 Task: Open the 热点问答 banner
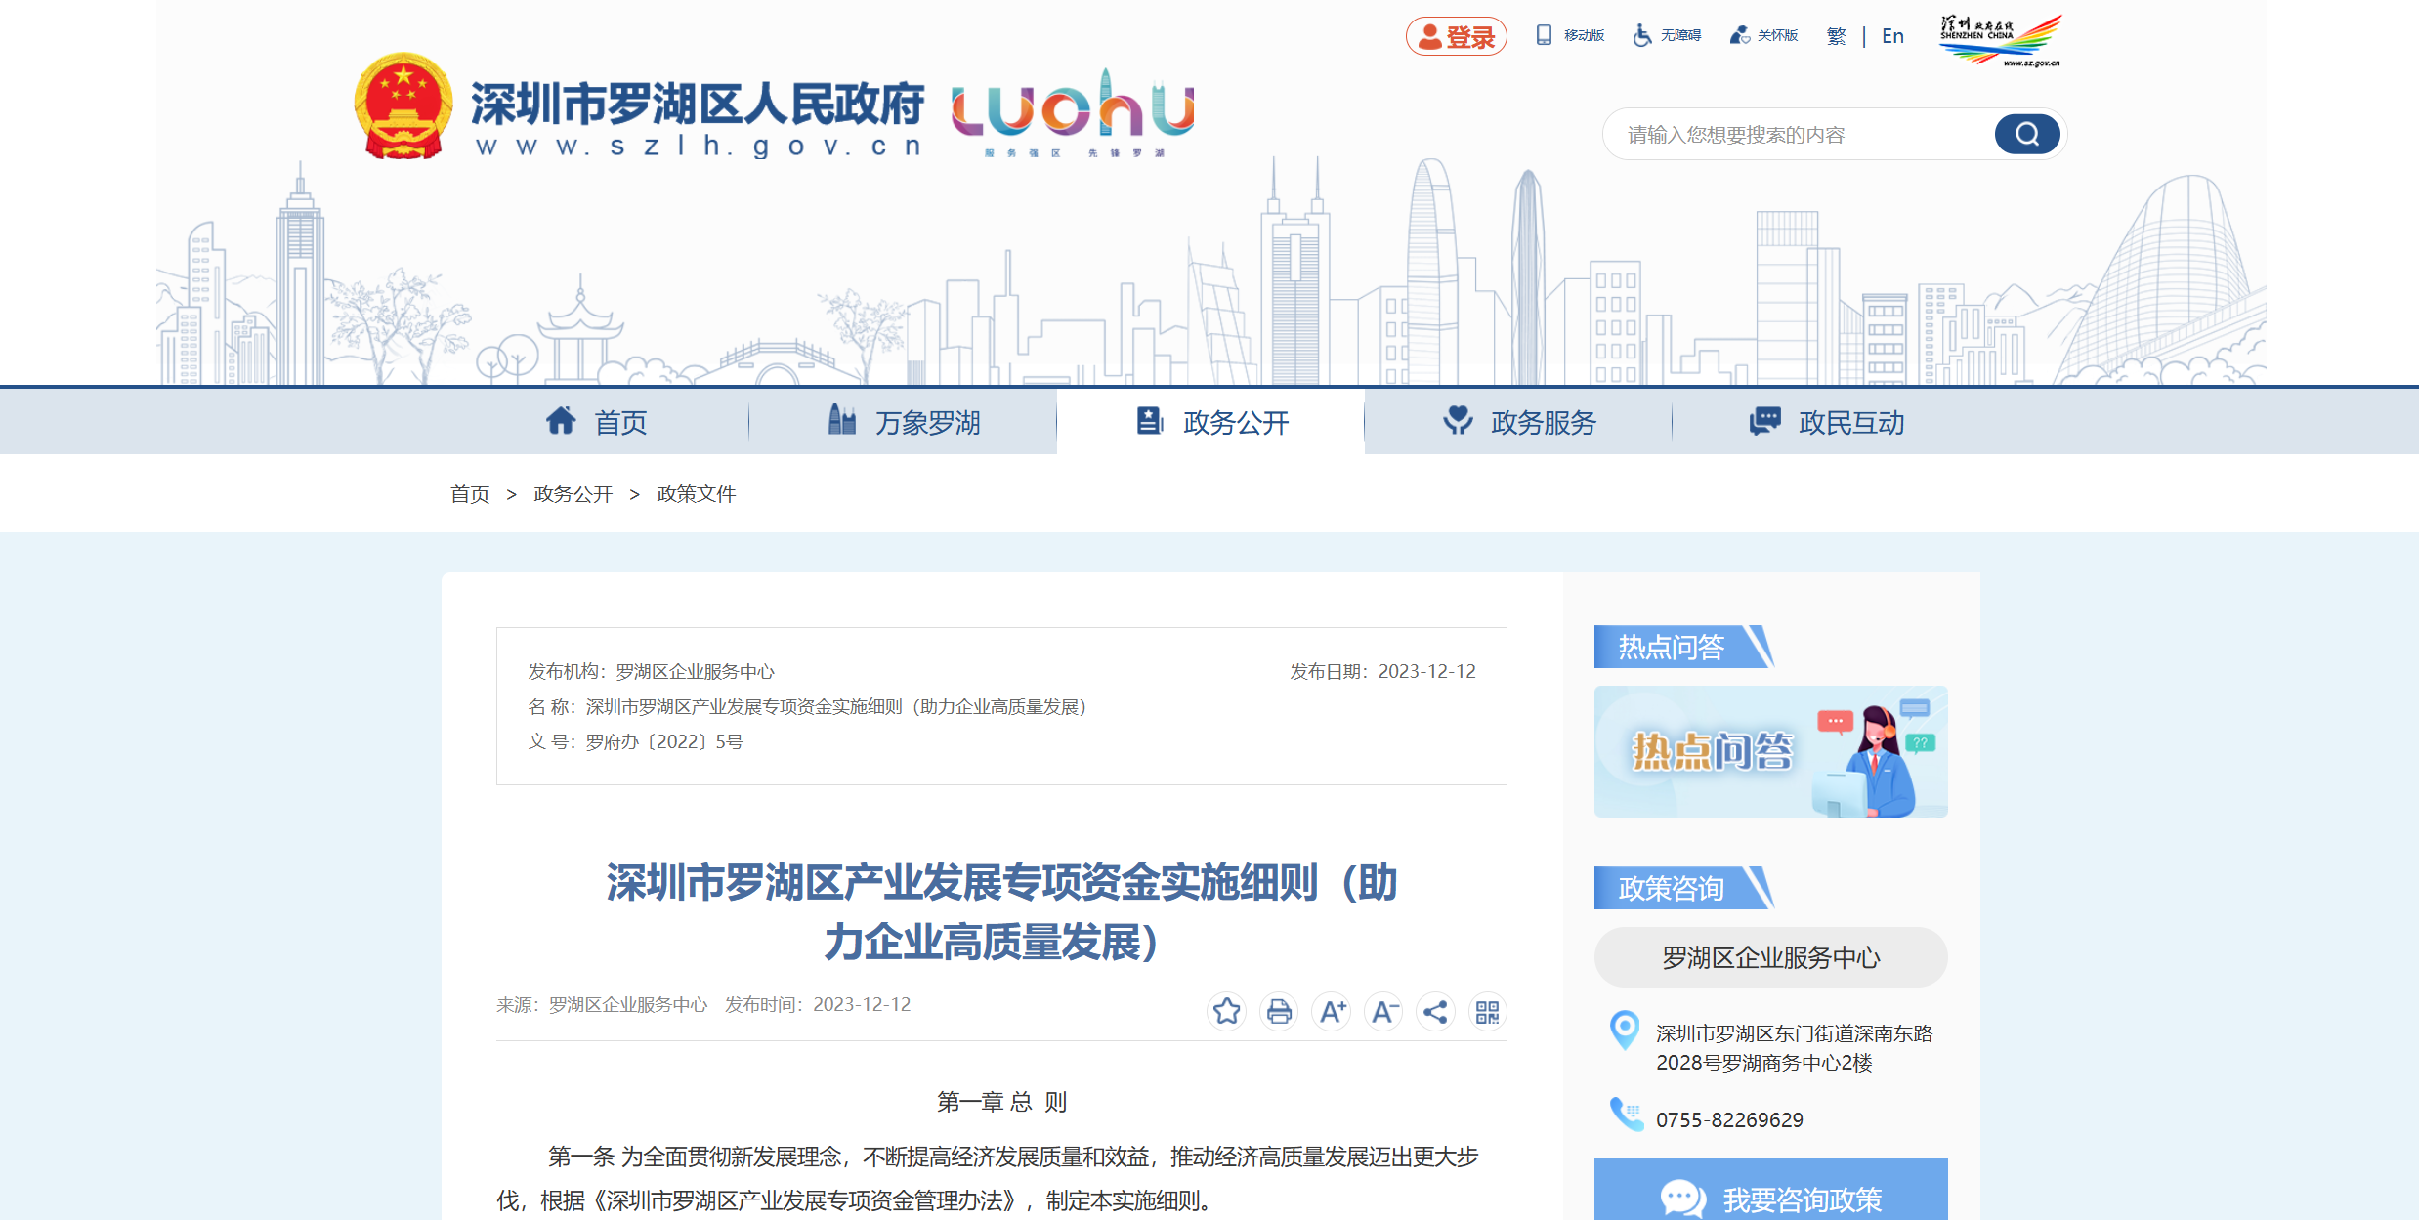1770,750
